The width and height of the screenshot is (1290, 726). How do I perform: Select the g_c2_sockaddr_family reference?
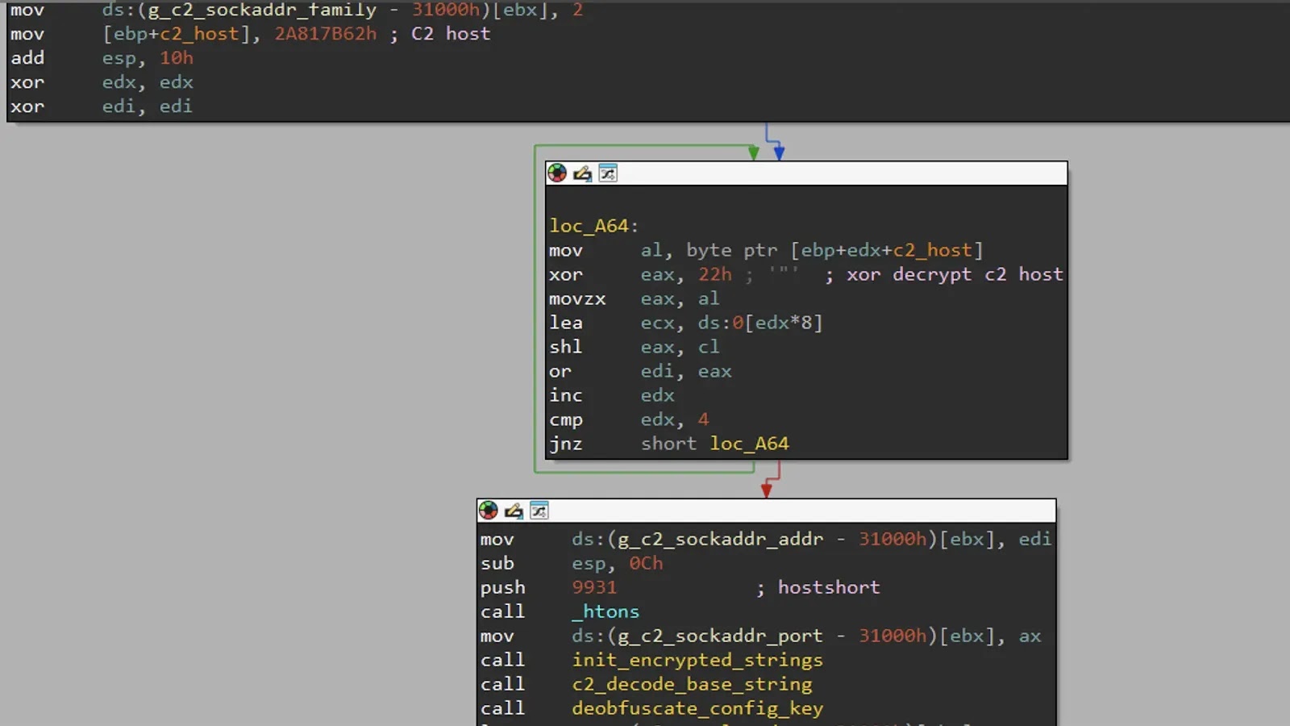[x=262, y=10]
